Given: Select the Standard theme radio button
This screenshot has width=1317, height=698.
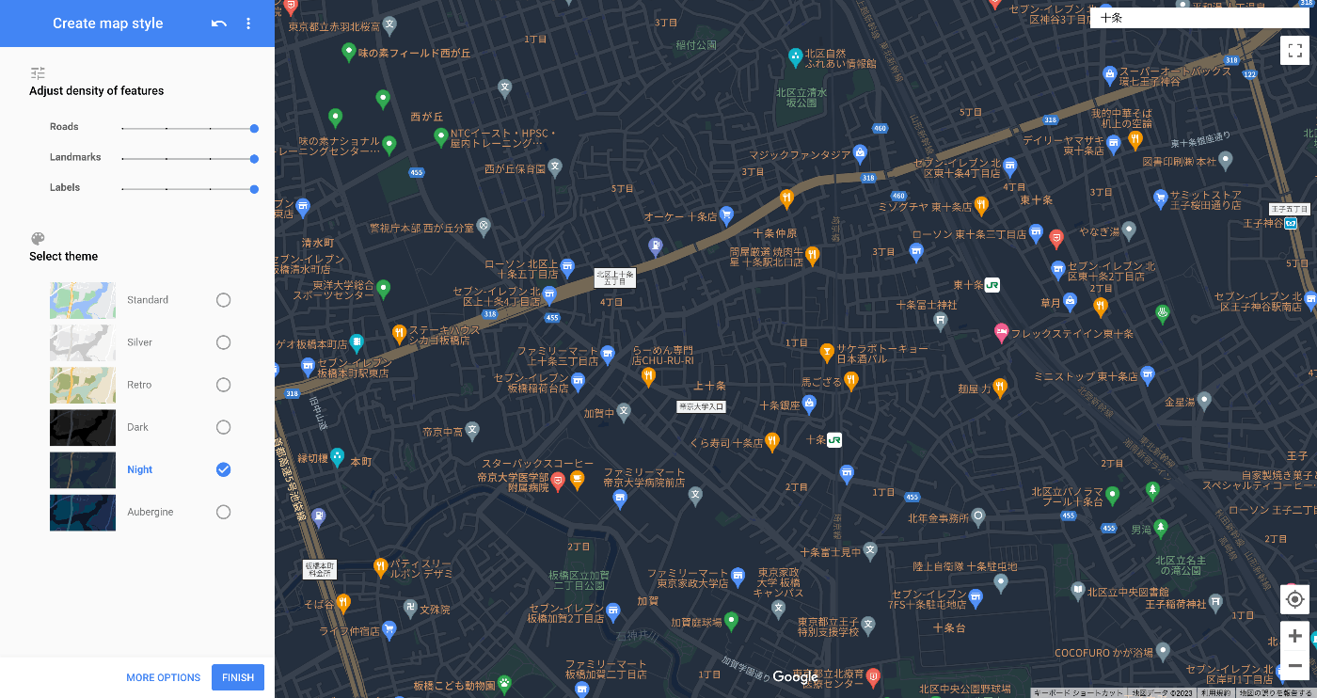Looking at the screenshot, I should 223,300.
